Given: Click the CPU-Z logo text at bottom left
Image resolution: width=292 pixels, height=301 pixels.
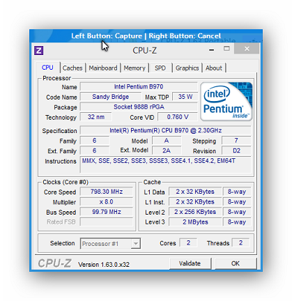Looking at the screenshot, I should [55, 263].
